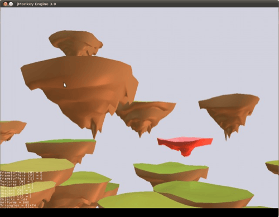Click 'Uniforms = 805' stat line

tap(15, 203)
